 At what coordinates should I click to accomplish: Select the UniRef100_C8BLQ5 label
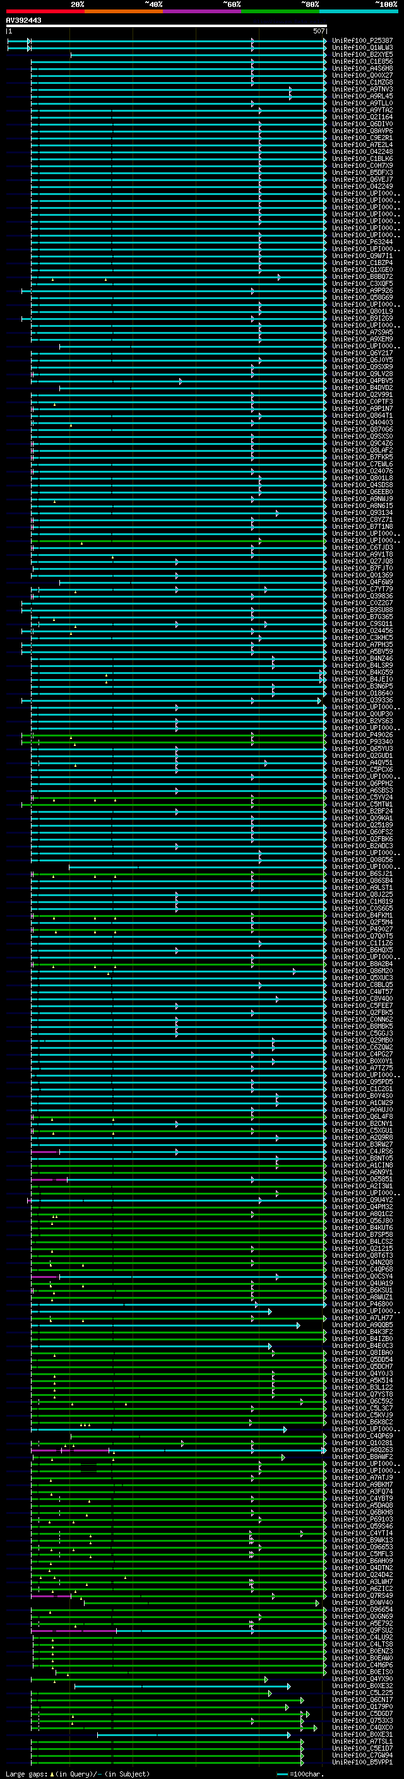[x=362, y=985]
